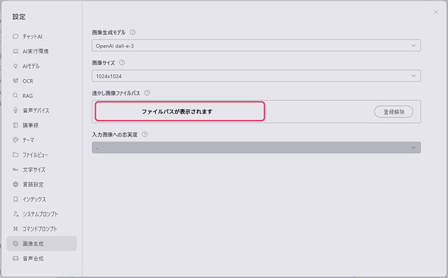Screen dimensions: 448x278
Task: Open the 画像生成モデル dropdown showing OpenAI dall-e-3
Action: [x=256, y=46]
